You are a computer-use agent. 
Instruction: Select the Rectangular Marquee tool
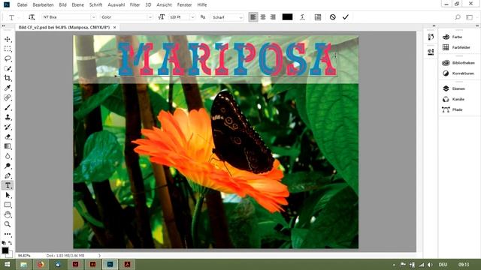tap(8, 49)
